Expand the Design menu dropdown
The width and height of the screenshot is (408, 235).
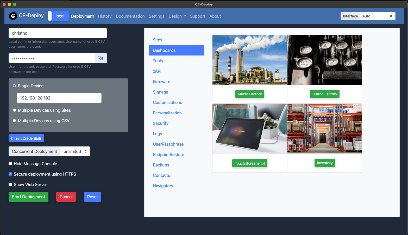pyautogui.click(x=177, y=16)
